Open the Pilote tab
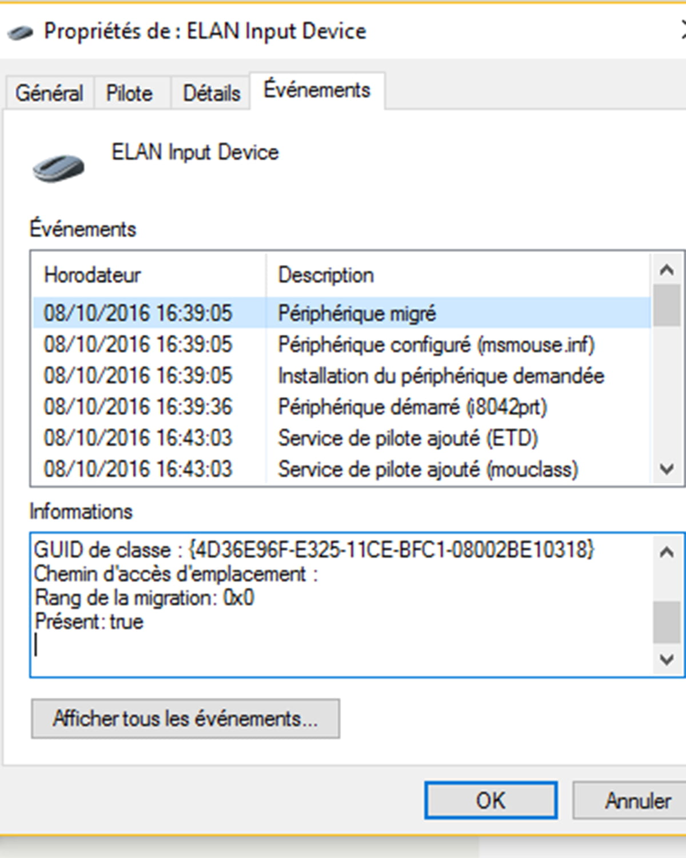This screenshot has width=686, height=858. (x=130, y=93)
